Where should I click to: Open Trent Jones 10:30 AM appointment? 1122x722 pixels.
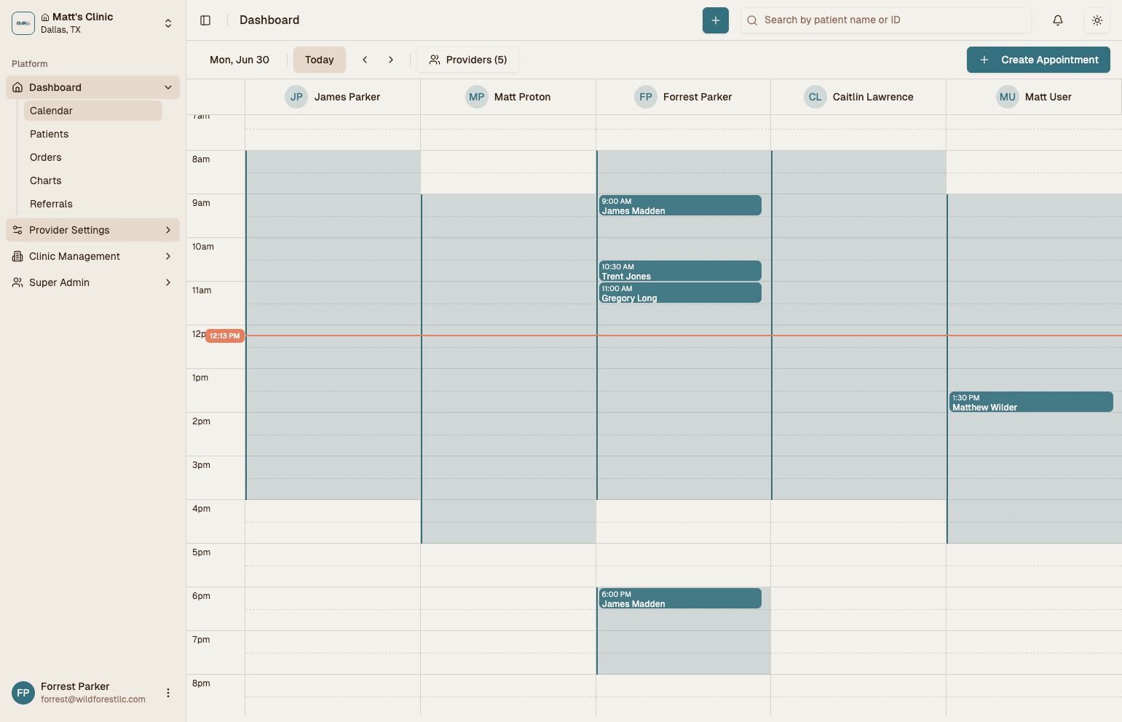tap(679, 270)
